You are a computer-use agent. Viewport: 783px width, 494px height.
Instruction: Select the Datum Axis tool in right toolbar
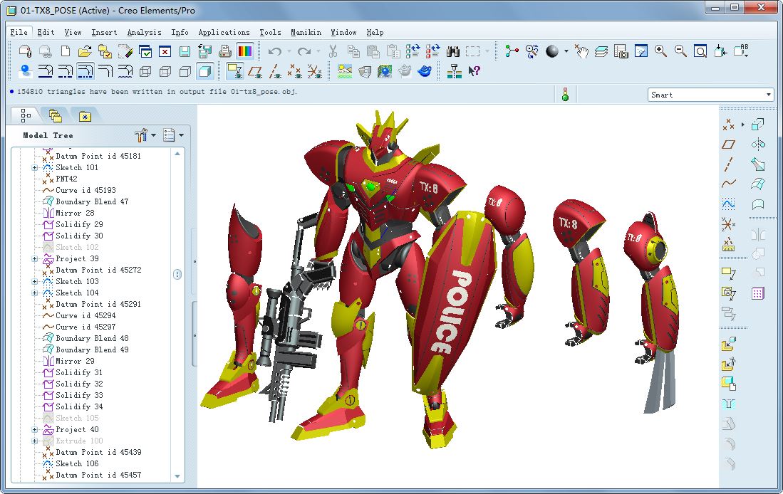tap(729, 164)
